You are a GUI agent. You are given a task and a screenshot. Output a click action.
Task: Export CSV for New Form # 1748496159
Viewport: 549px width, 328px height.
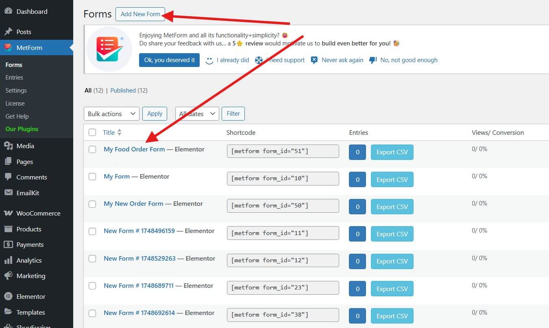[392, 234]
